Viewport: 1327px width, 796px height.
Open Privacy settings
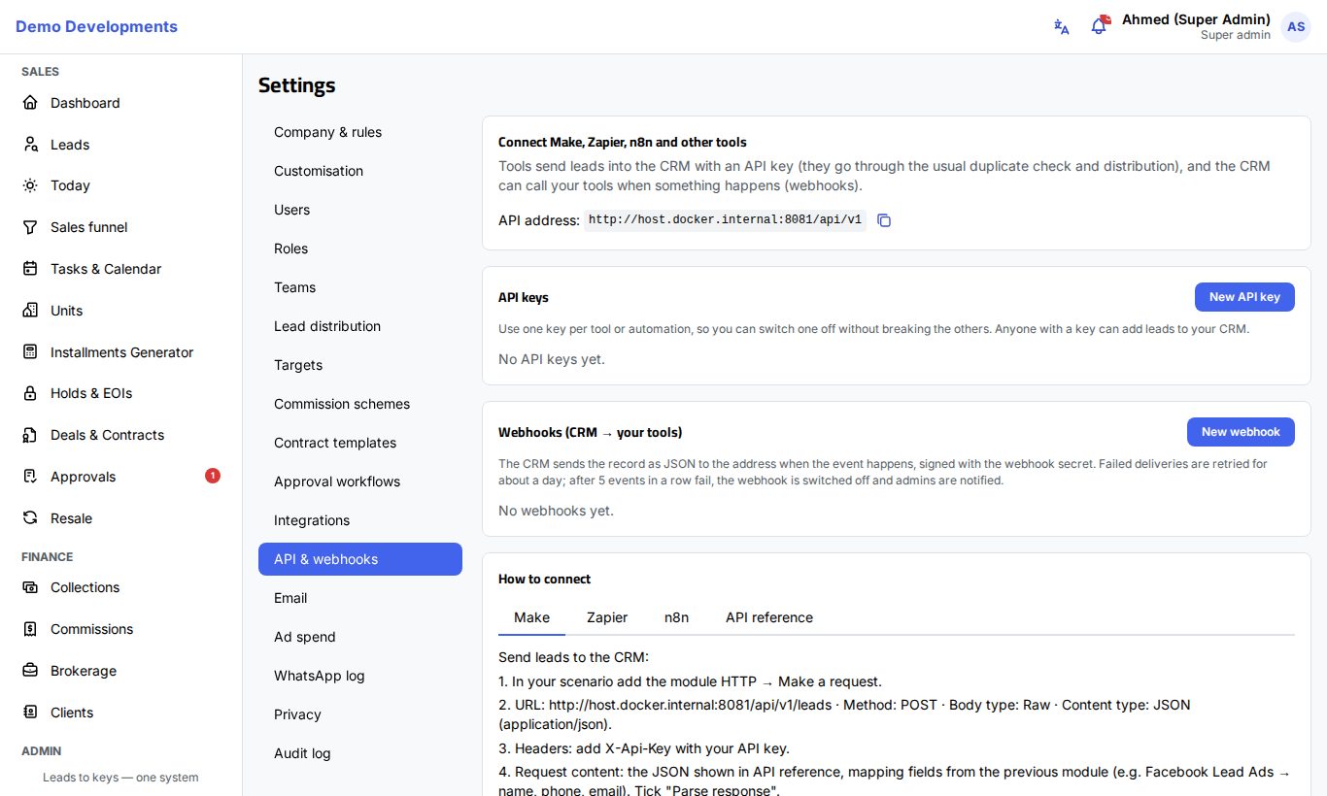[360, 714]
